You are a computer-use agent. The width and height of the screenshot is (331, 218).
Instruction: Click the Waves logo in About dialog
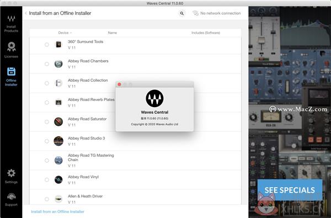coord(154,98)
